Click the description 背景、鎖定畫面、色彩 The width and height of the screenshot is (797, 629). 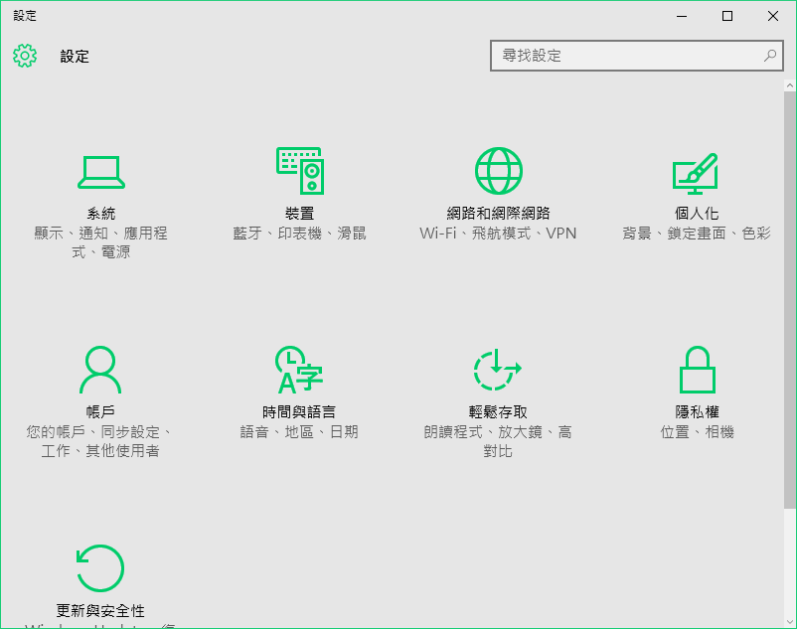(x=697, y=234)
